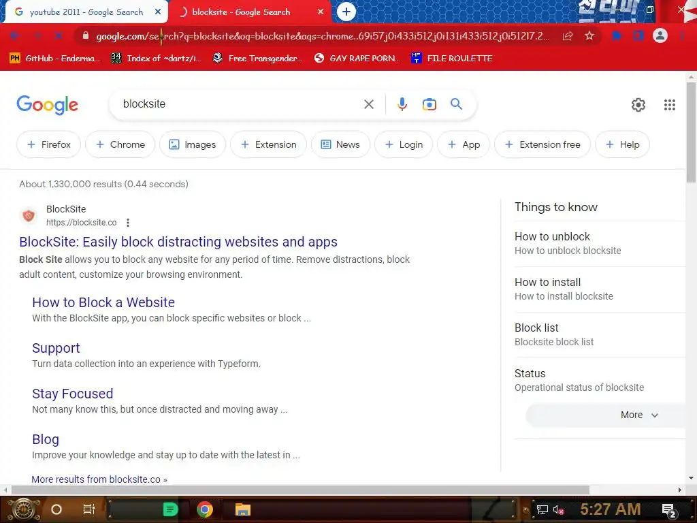Add the Login filter chip
The width and height of the screenshot is (697, 523).
click(x=404, y=144)
